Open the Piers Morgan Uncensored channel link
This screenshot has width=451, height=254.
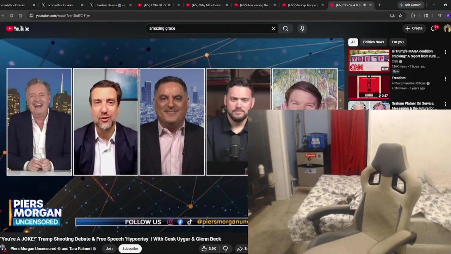[x=33, y=249]
